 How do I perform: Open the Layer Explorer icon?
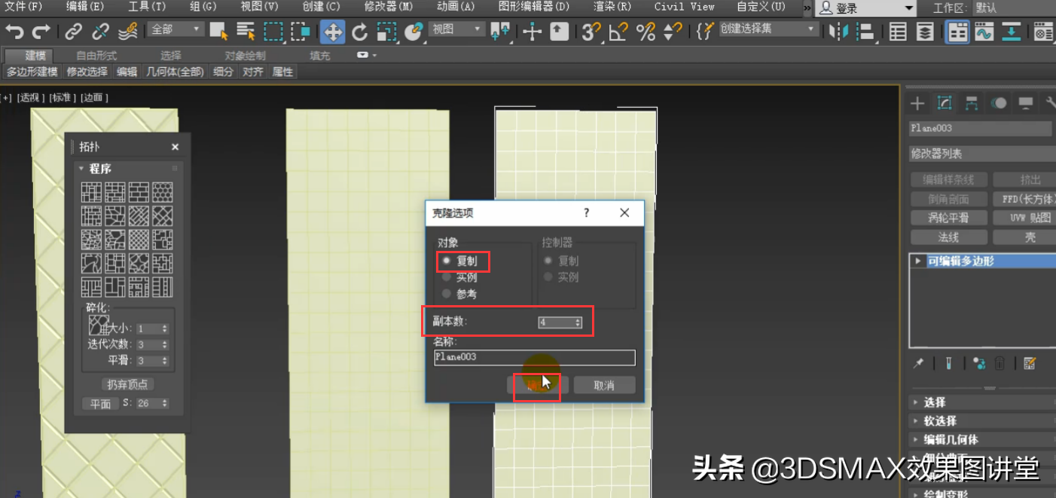(925, 32)
